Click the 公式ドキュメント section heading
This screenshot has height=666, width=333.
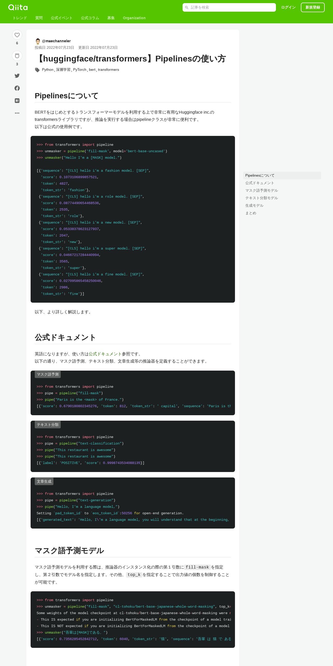point(65,337)
